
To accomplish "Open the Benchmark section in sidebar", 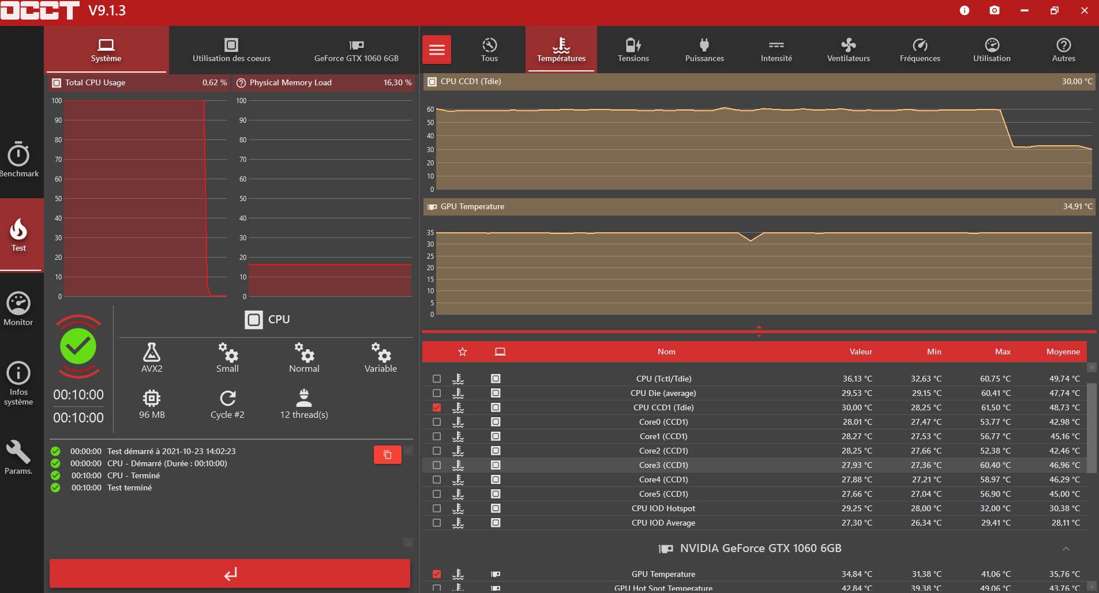I will (x=18, y=159).
